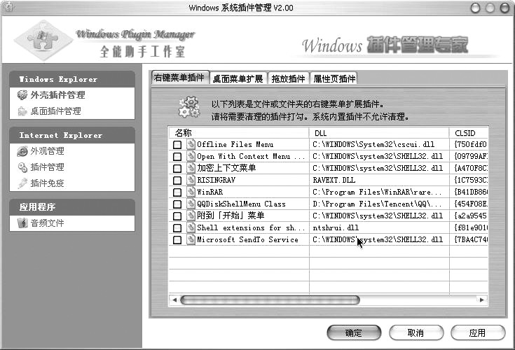Switch to the 右键菜单插件 tab

coord(179,78)
